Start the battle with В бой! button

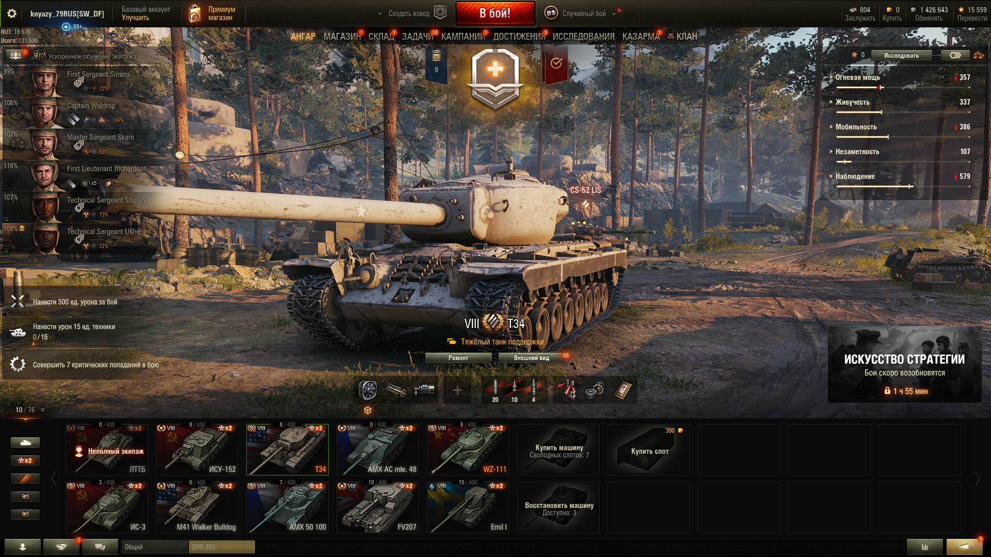(494, 13)
